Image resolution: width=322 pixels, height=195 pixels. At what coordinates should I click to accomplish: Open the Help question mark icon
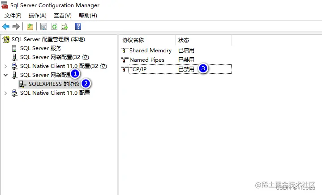point(78,26)
